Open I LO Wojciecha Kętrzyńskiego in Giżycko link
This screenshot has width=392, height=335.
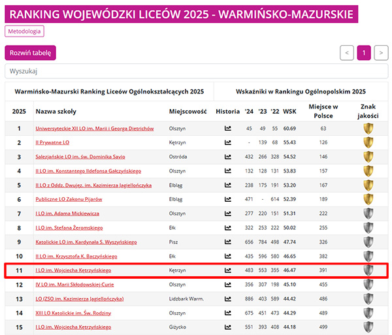point(73,327)
